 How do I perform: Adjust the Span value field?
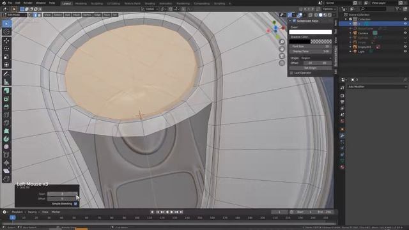pyautogui.click(x=63, y=194)
